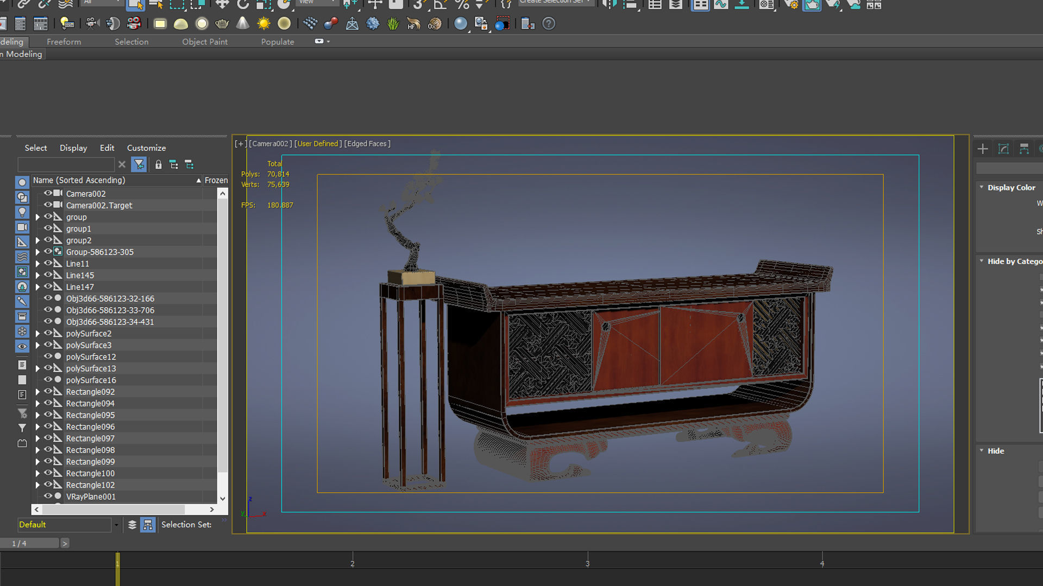Click the Mirror tool icon
This screenshot has width=1043, height=586.
(610, 5)
